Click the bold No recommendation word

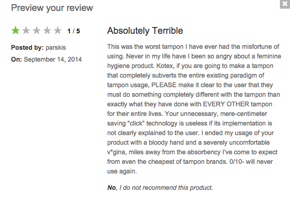(x=111, y=188)
